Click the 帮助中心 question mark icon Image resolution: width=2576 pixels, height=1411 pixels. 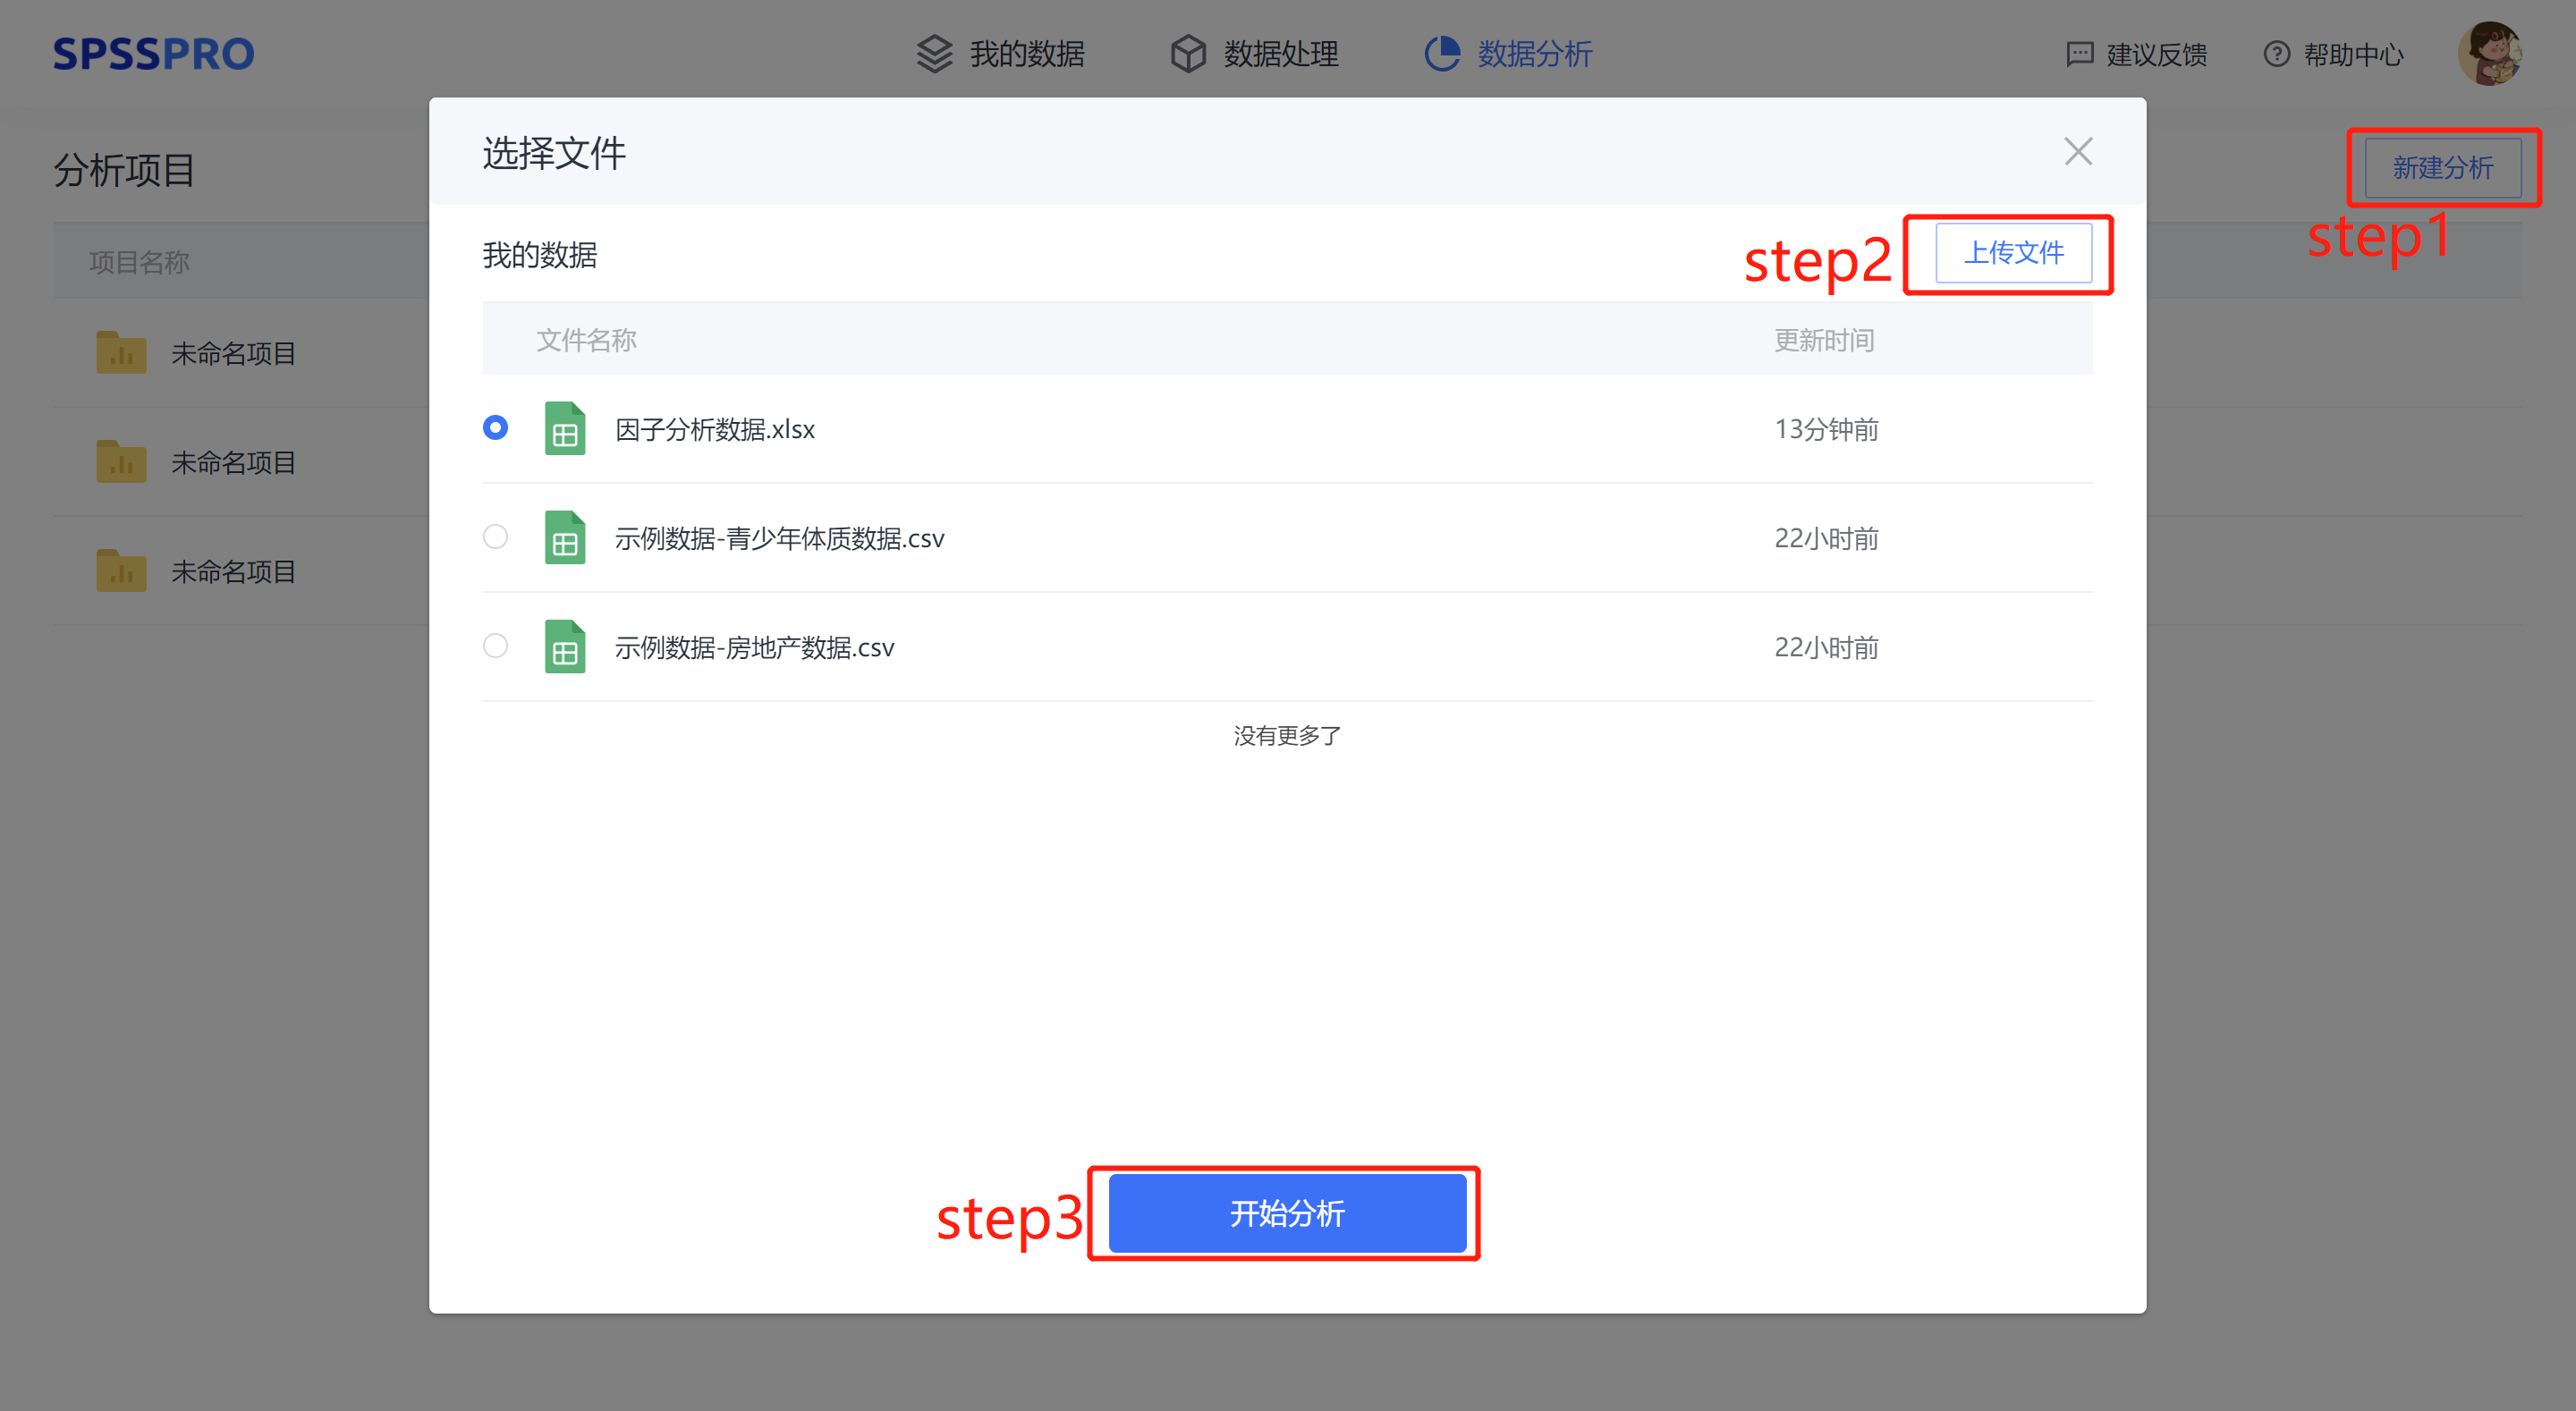pos(2276,54)
